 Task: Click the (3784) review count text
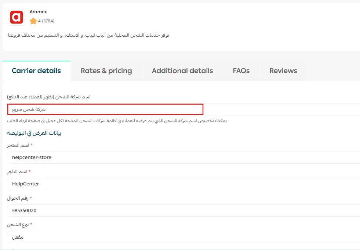pyautogui.click(x=48, y=21)
